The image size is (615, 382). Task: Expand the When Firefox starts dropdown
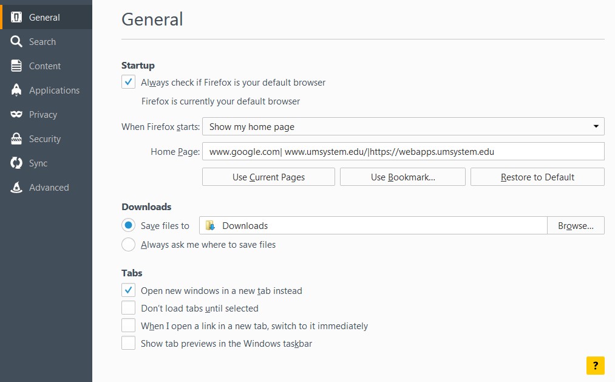[403, 126]
